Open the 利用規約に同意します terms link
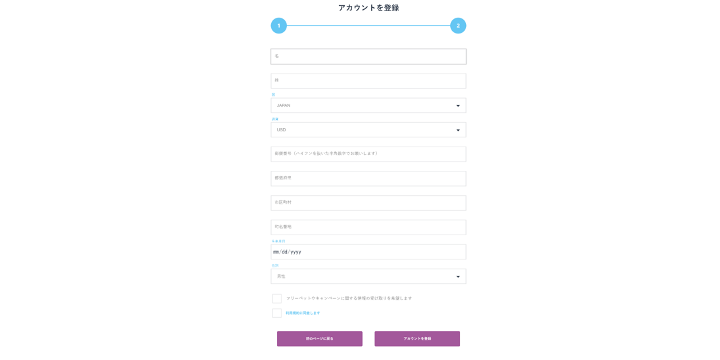 [303, 313]
